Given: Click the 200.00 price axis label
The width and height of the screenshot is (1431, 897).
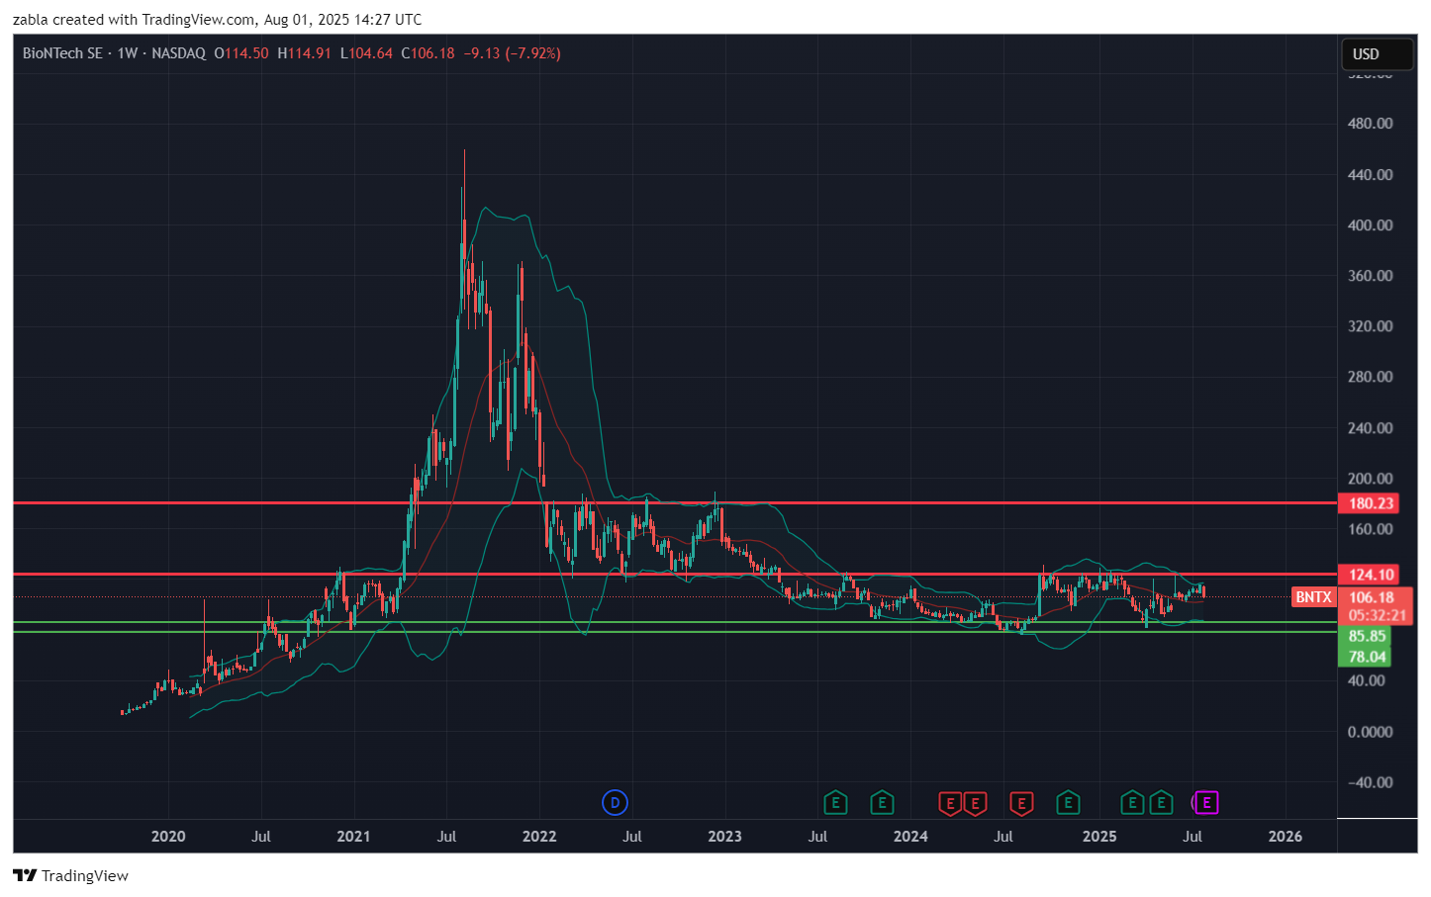Looking at the screenshot, I should (x=1371, y=479).
